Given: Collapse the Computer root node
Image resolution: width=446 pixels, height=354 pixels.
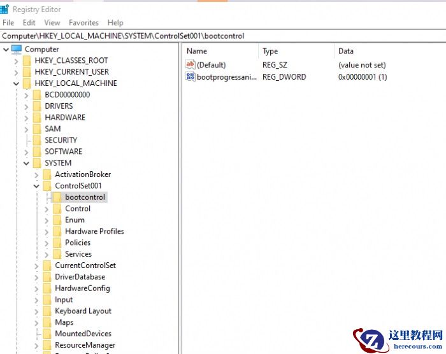Looking at the screenshot, I should [6, 50].
